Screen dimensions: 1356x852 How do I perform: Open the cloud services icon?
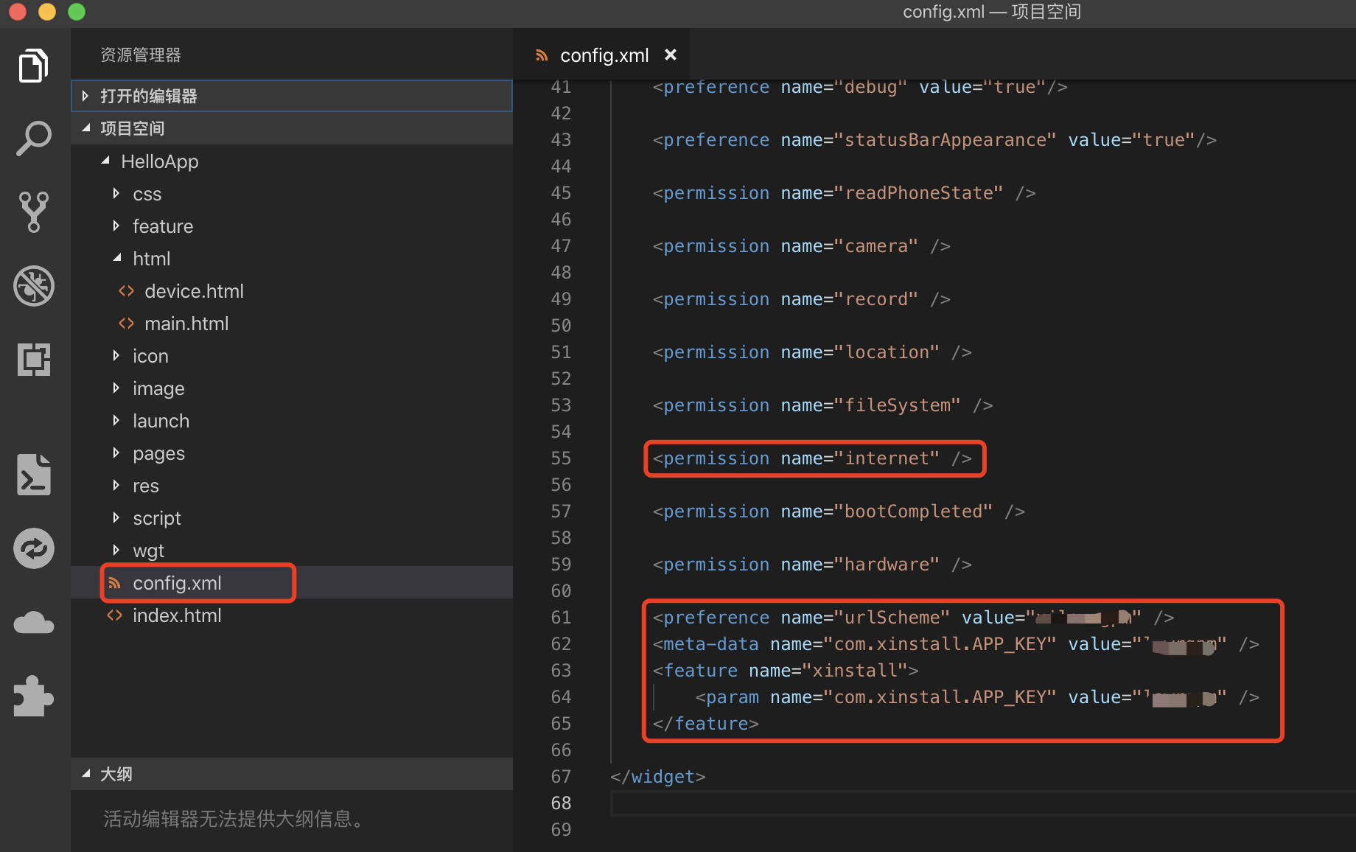33,622
